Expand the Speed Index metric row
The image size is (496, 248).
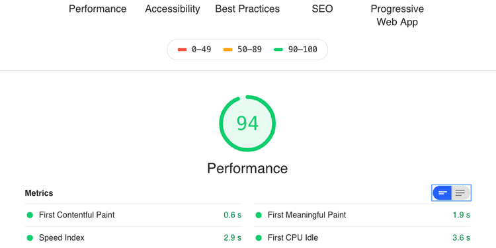click(133, 237)
